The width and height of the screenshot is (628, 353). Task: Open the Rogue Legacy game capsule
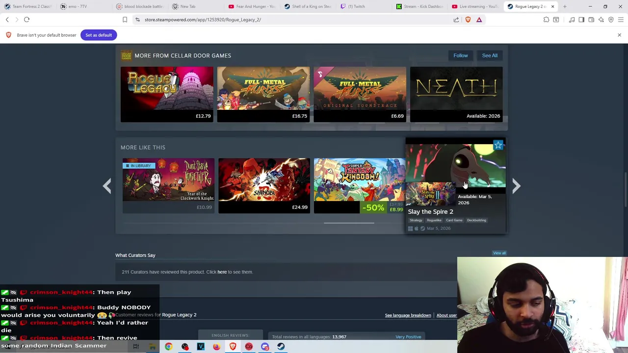[x=167, y=94]
